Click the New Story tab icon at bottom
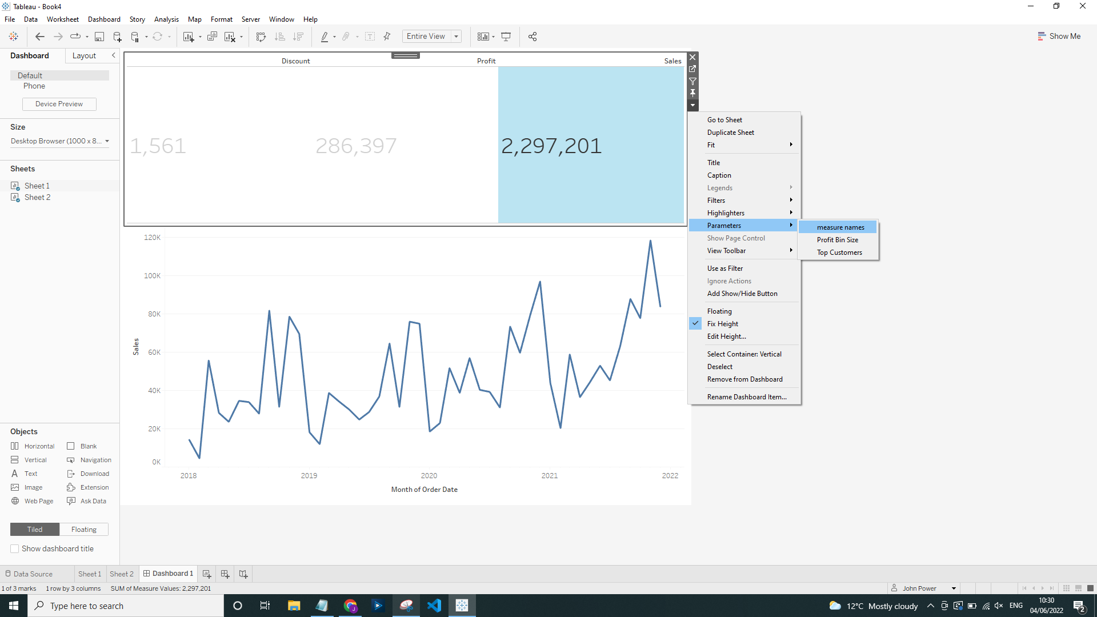 [243, 574]
